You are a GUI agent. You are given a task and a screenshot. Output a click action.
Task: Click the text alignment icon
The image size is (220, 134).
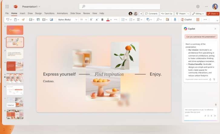point(138,19)
